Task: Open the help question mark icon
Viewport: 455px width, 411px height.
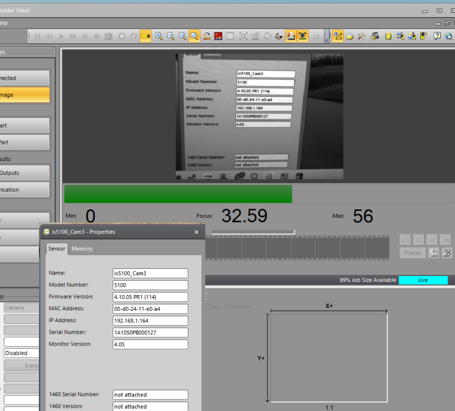Action: (x=437, y=36)
